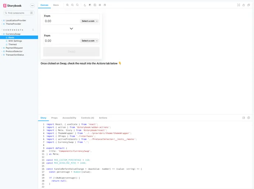Open the Controls (4) panel tab
Screen dimensions: 254x189
87,118
